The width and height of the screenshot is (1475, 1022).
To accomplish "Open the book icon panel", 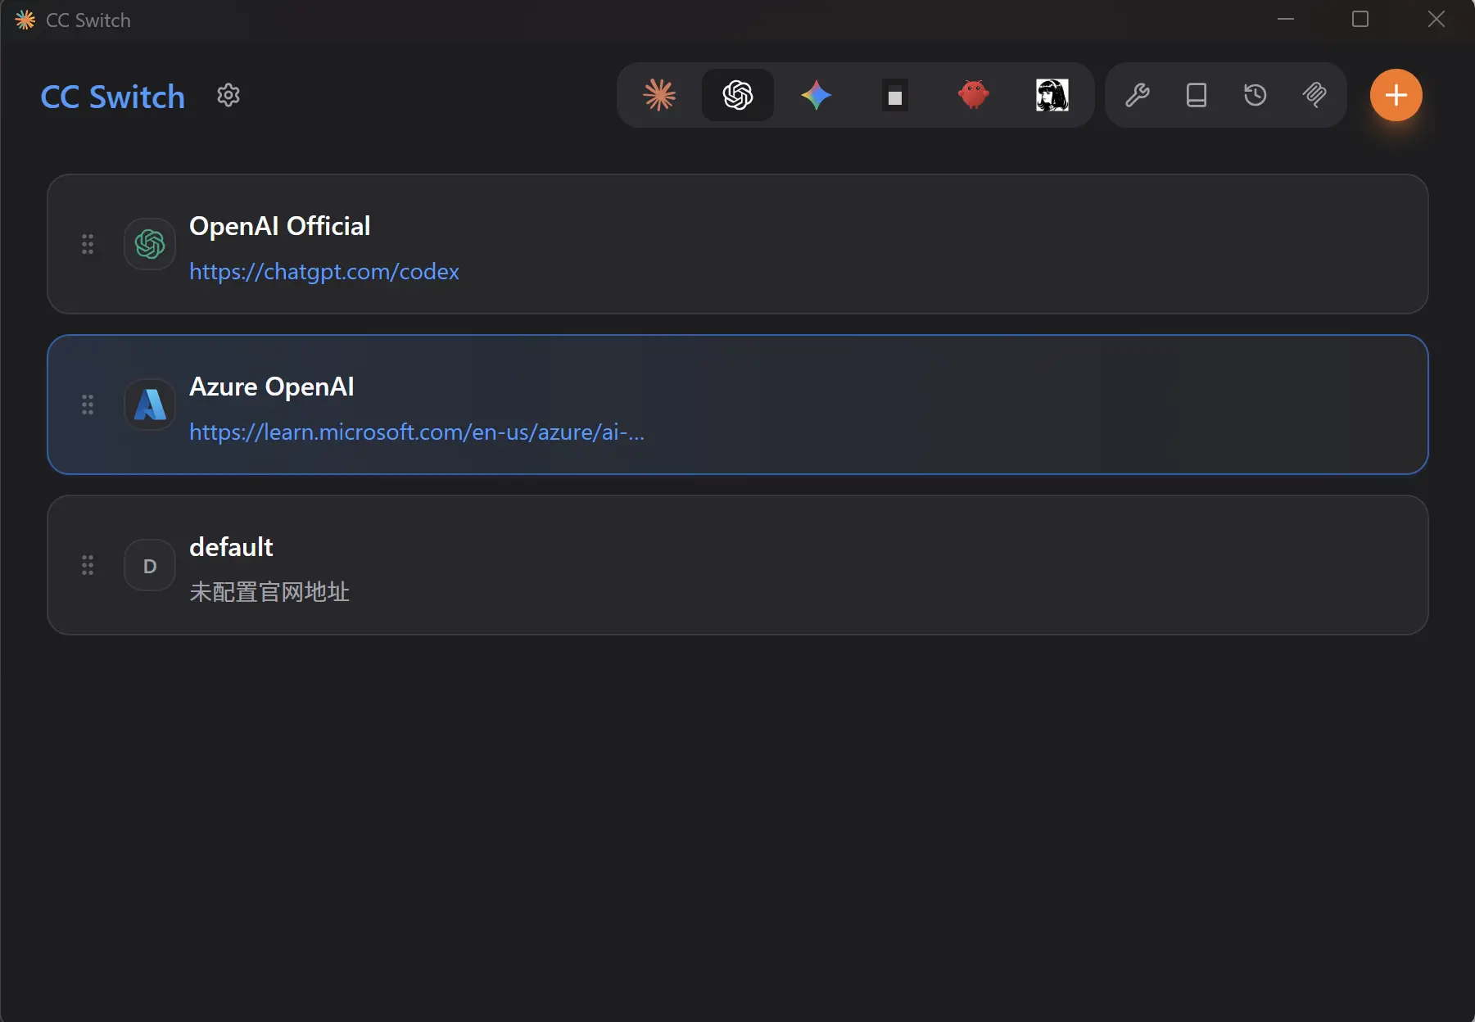I will tap(1197, 95).
